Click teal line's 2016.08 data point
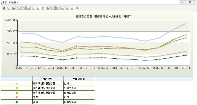This screenshot has height=105, width=197. [145, 60]
